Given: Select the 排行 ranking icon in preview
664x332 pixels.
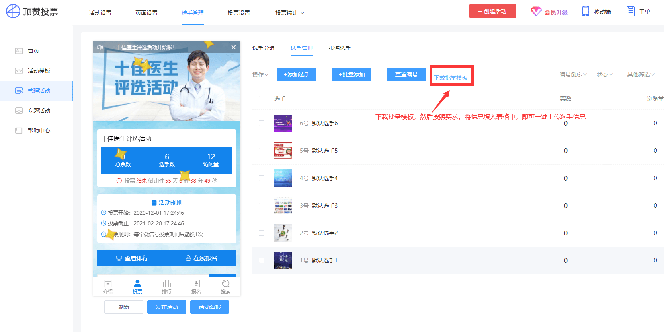Looking at the screenshot, I should click(x=167, y=283).
